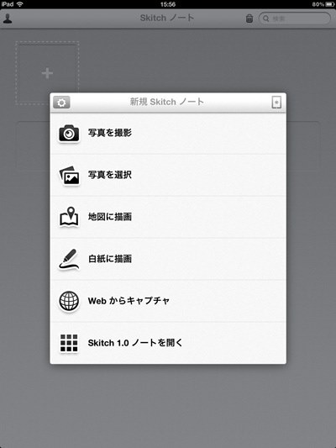Choose Web からキャプチャ option
Image resolution: width=336 pixels, height=448 pixels.
[x=168, y=301]
